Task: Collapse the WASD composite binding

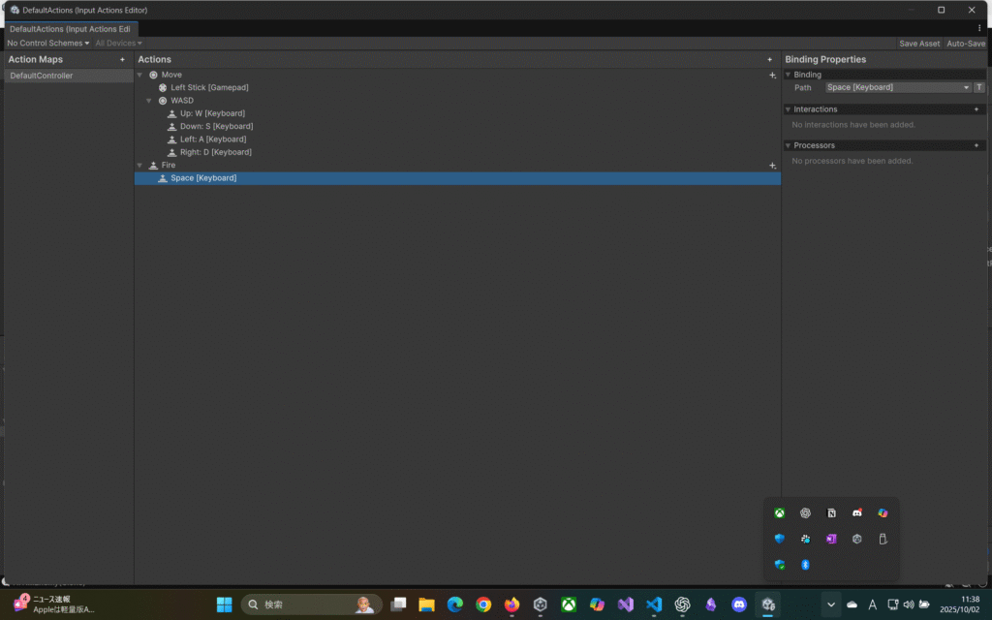Action: point(149,101)
